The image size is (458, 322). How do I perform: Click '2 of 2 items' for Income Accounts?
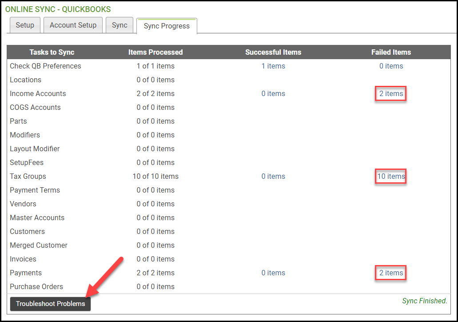pyautogui.click(x=155, y=93)
